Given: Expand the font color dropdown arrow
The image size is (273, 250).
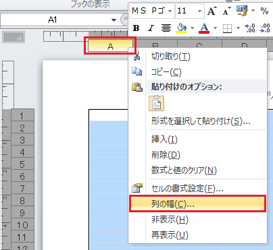Looking at the screenshot, I should pos(215,28).
